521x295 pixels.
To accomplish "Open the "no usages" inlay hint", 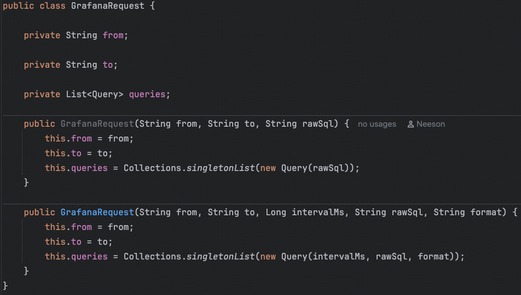I will [x=377, y=124].
